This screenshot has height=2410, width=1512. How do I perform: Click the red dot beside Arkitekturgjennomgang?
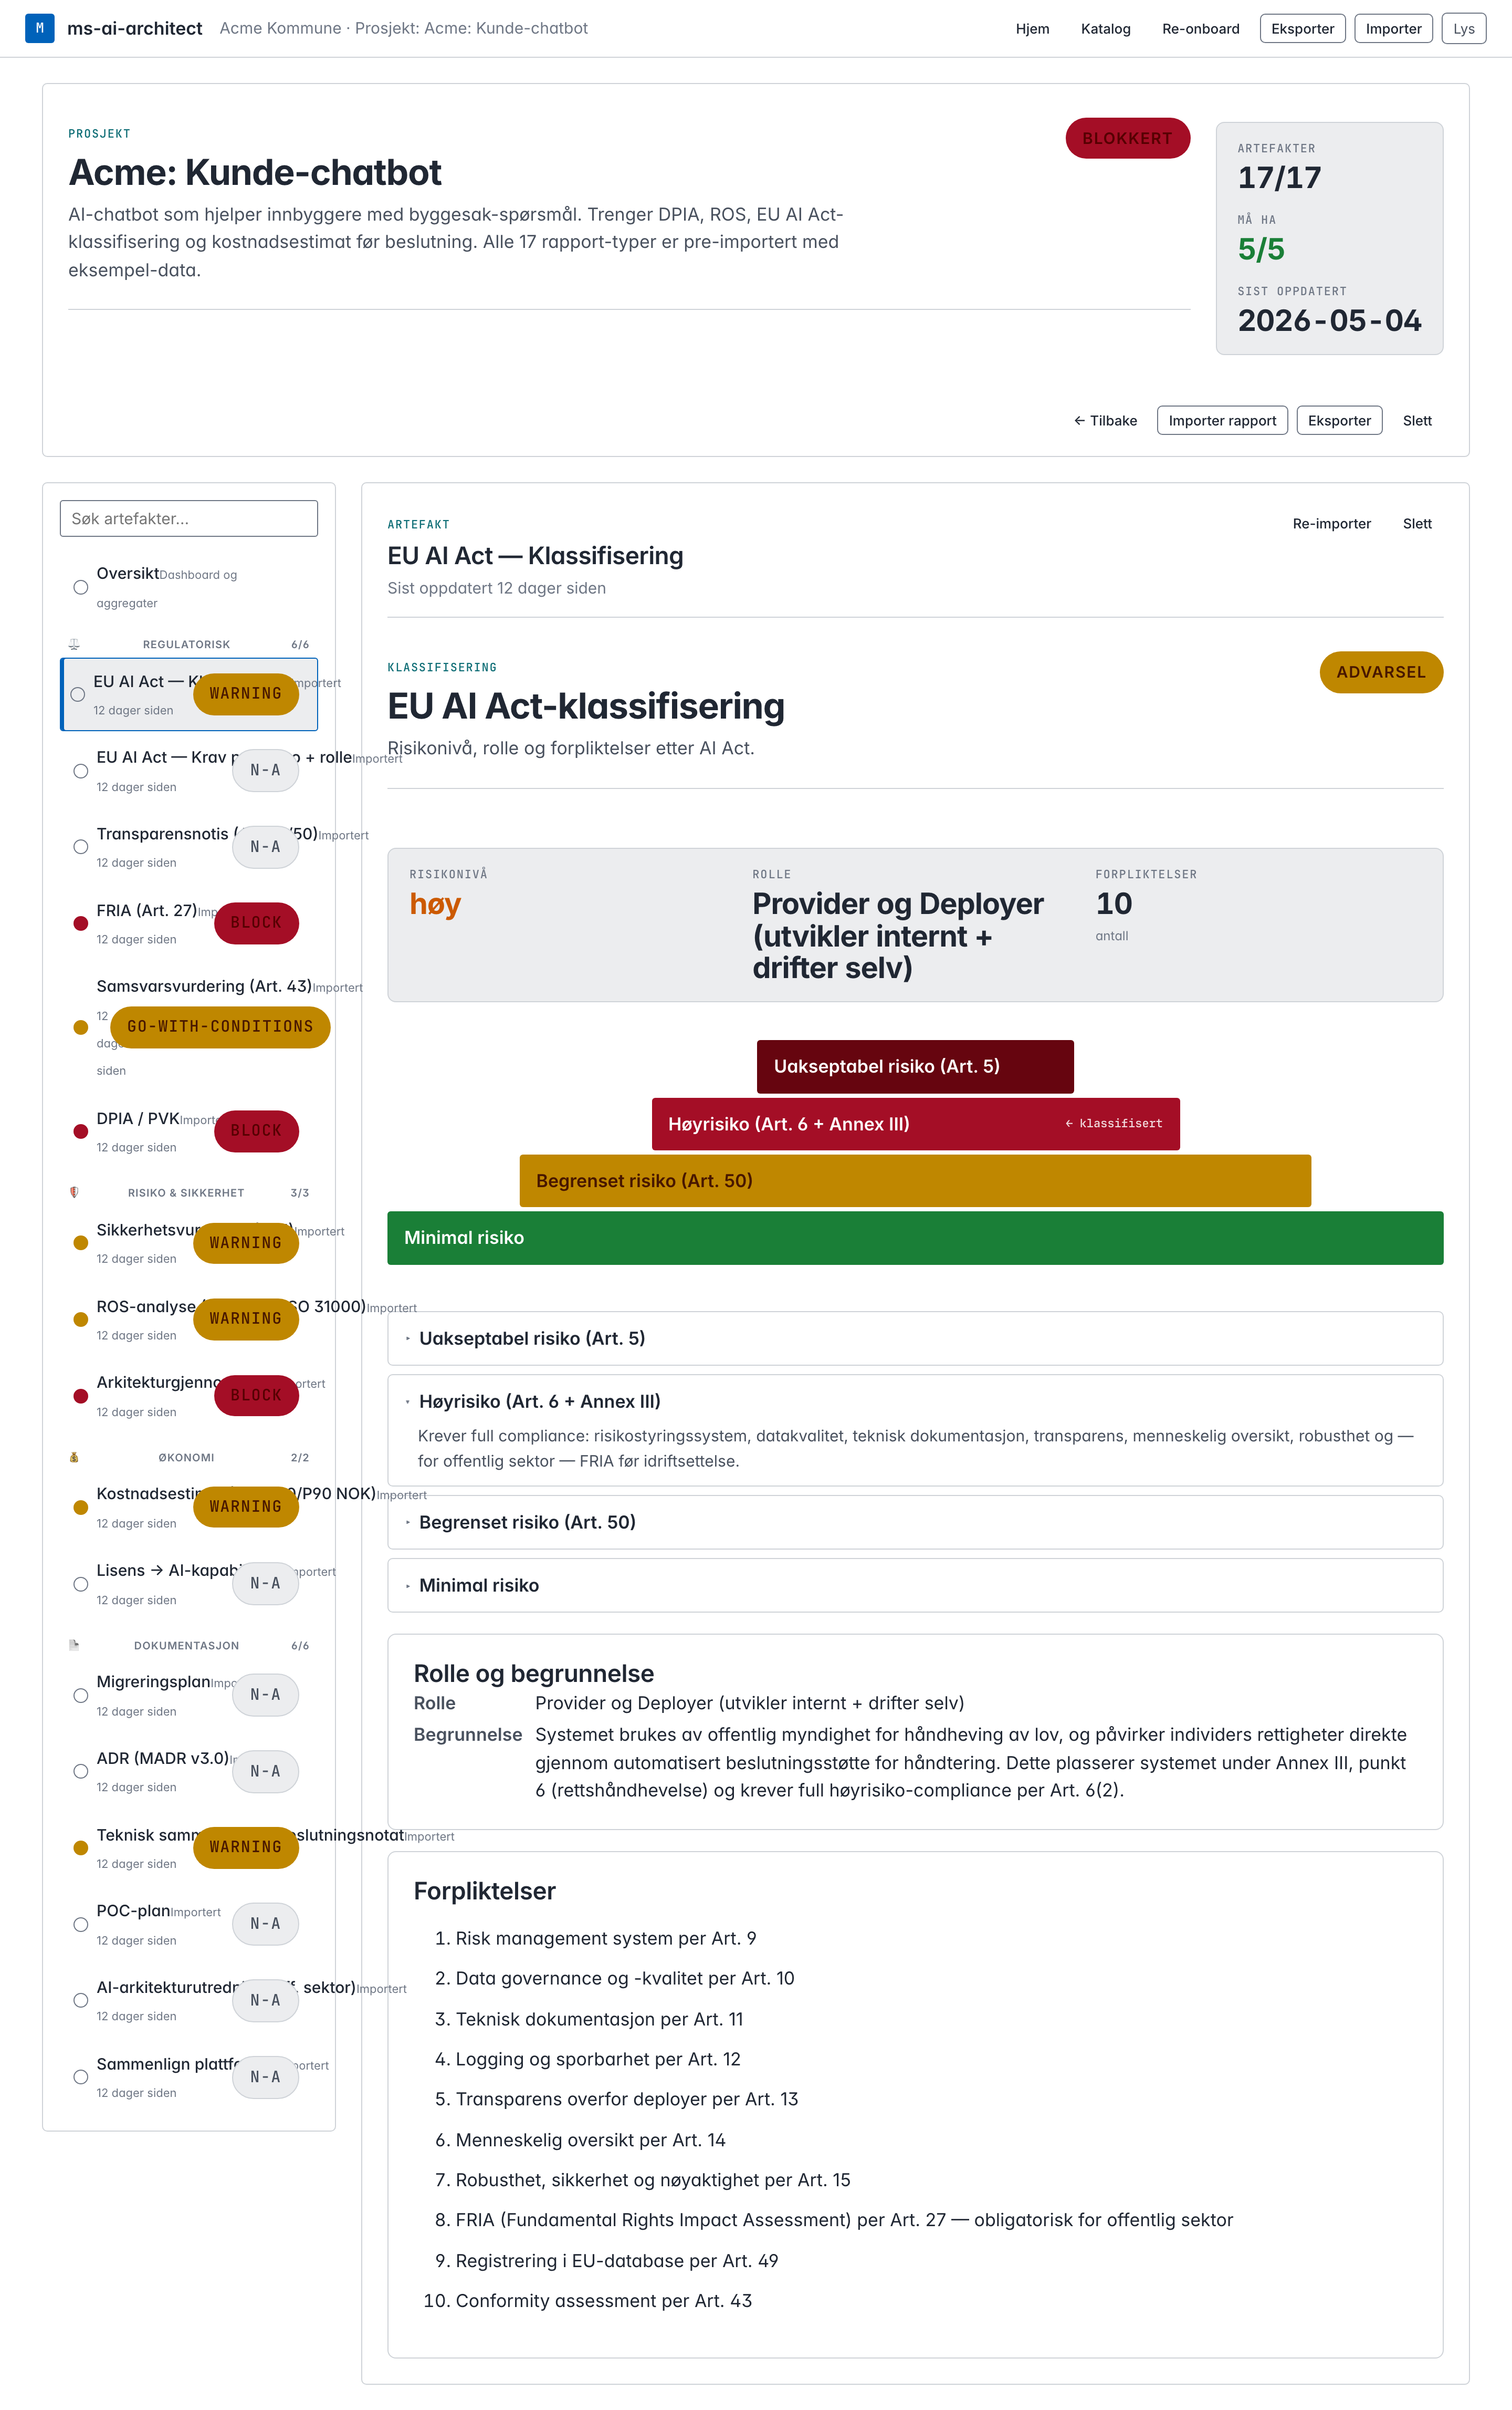81,1396
